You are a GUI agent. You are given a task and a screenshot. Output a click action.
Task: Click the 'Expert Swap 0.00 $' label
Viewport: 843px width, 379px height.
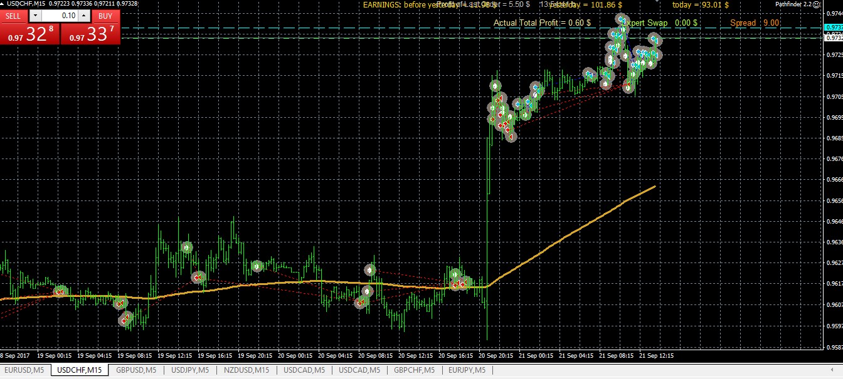pyautogui.click(x=659, y=23)
